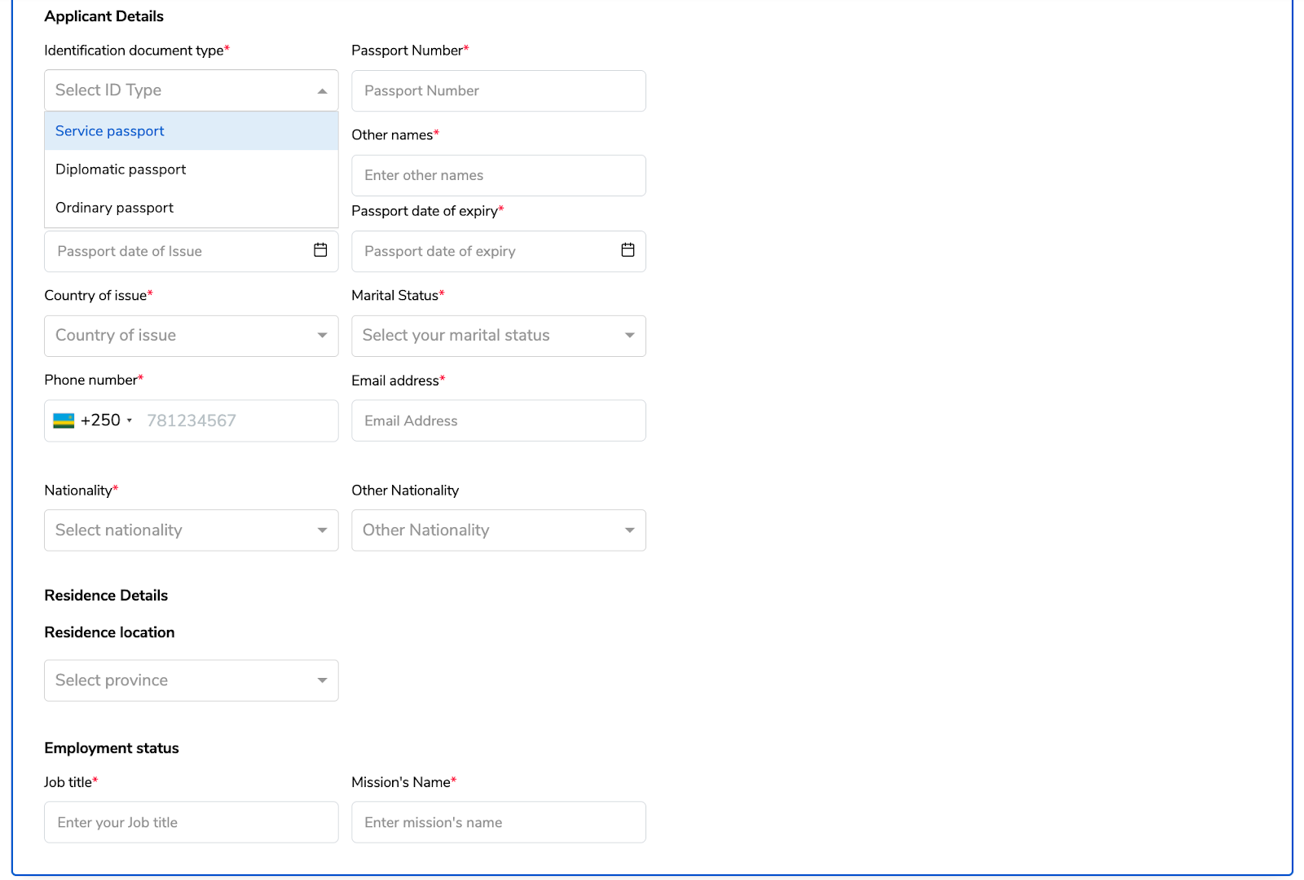Open the marital status dropdown

click(x=498, y=335)
